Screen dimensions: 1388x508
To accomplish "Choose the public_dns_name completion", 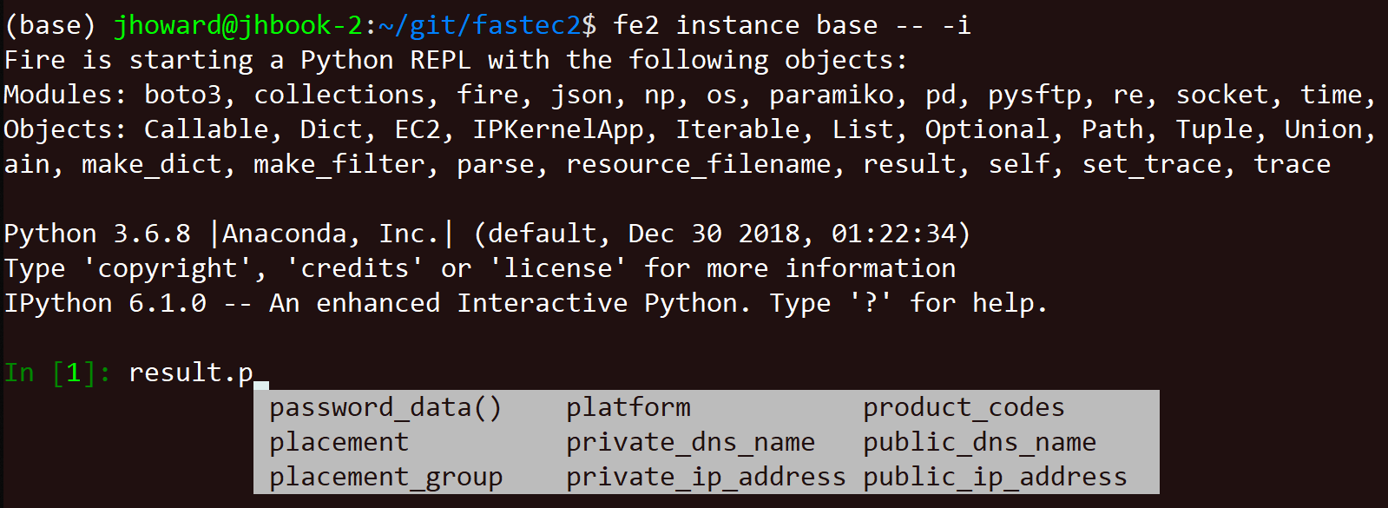I will coord(979,442).
